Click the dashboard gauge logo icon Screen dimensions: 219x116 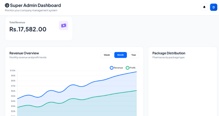(7, 5)
